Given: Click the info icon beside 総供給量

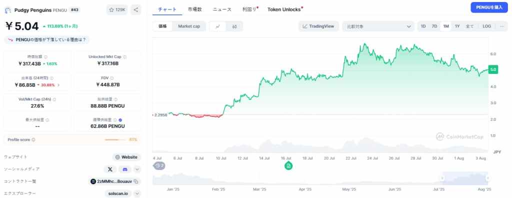Looking at the screenshot, I should click(x=116, y=99).
